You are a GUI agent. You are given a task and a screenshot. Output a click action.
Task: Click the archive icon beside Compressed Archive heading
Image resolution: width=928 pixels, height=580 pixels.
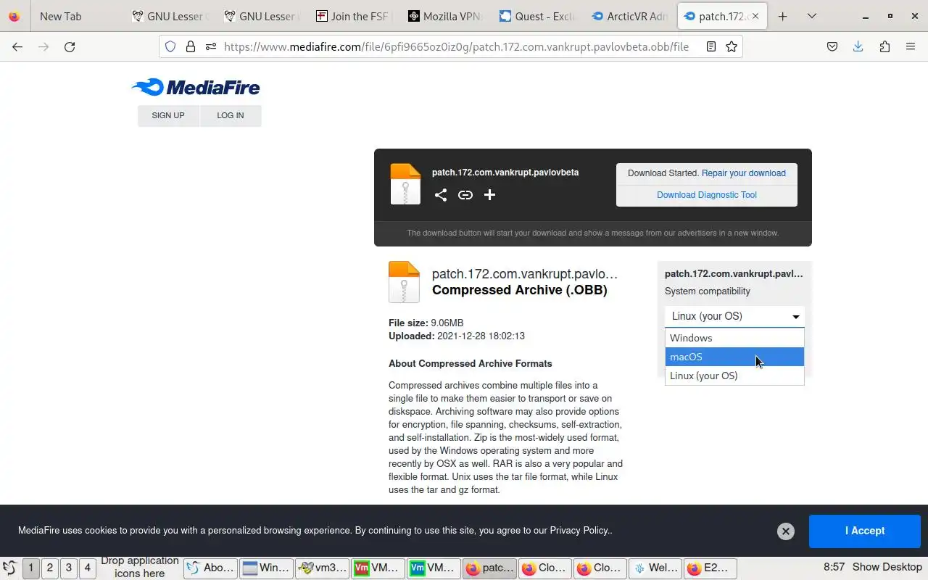tap(404, 281)
